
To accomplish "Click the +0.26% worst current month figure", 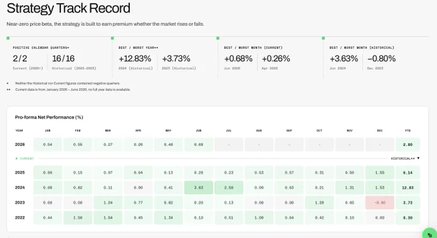I will click(x=276, y=59).
